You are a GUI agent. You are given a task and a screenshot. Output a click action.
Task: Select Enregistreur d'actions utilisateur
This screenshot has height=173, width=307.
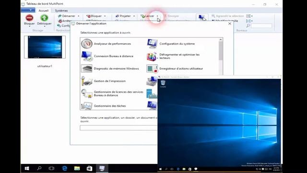[x=175, y=69]
